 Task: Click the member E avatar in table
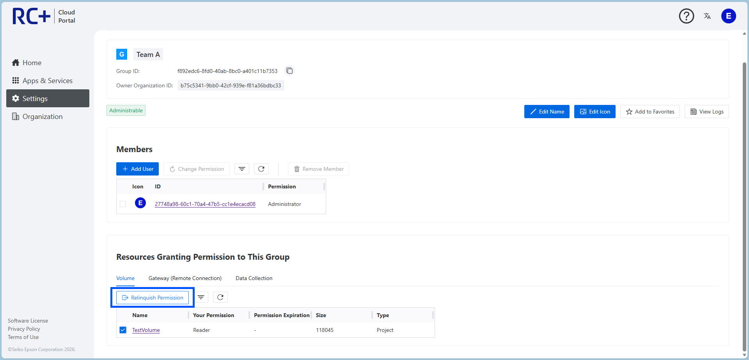click(140, 203)
